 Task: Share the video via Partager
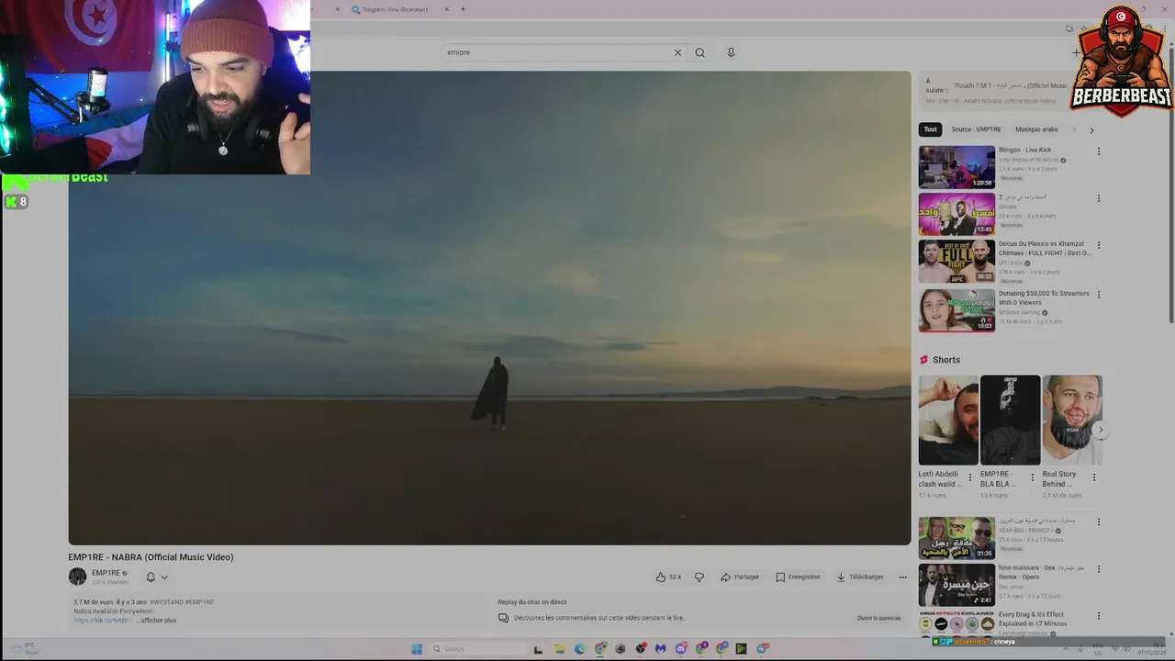(x=740, y=577)
